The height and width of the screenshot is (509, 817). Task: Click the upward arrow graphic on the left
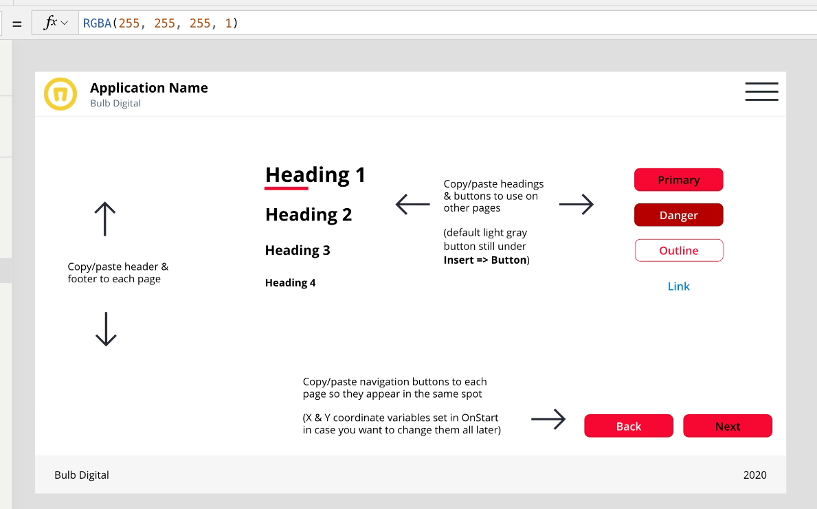point(104,218)
